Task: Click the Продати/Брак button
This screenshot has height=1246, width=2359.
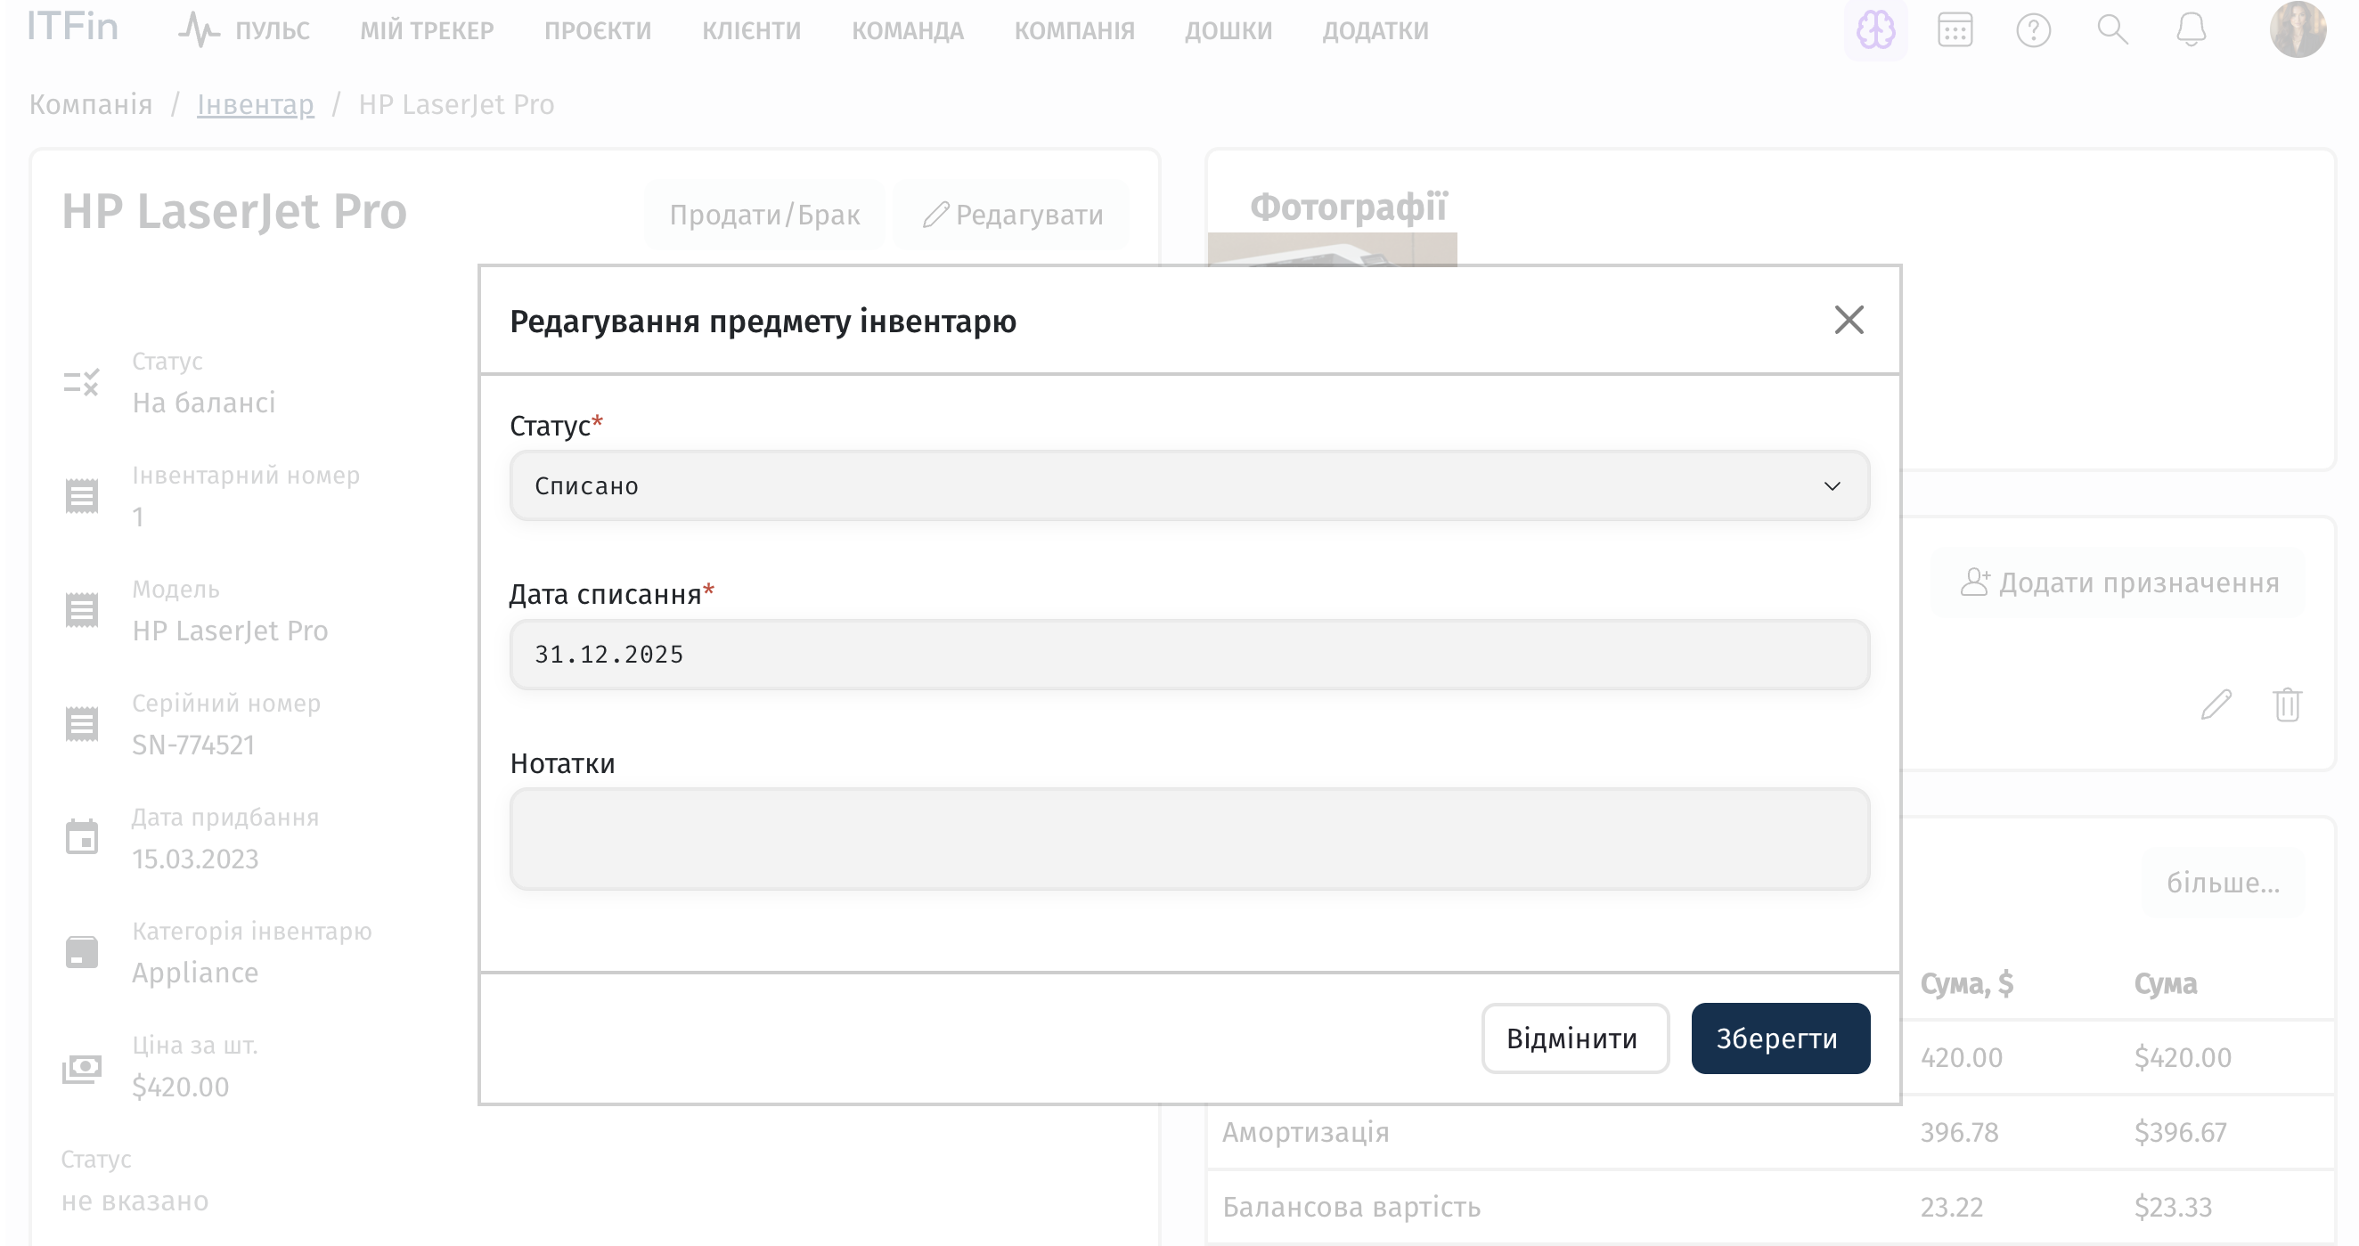Action: (764, 216)
